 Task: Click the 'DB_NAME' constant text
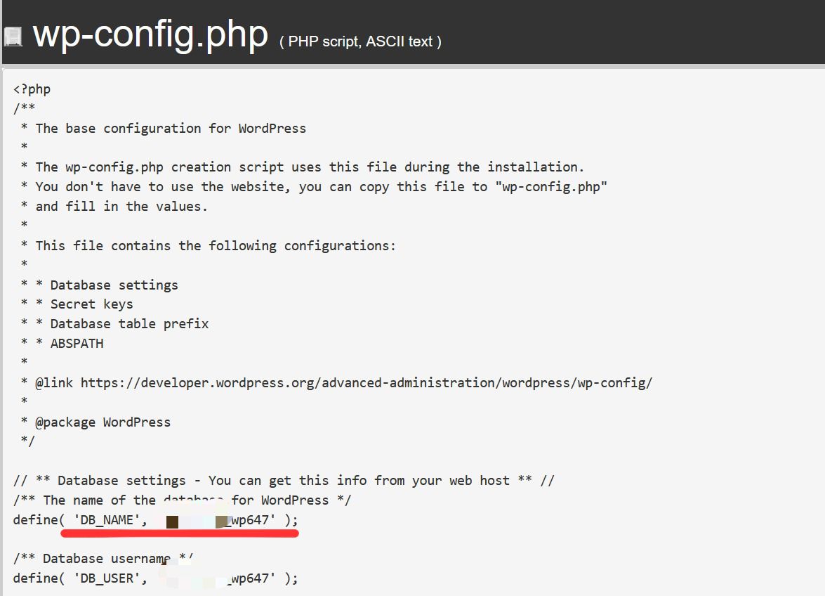(110, 520)
